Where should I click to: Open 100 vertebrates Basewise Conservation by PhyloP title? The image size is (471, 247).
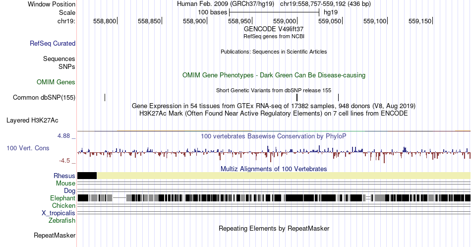point(274,136)
